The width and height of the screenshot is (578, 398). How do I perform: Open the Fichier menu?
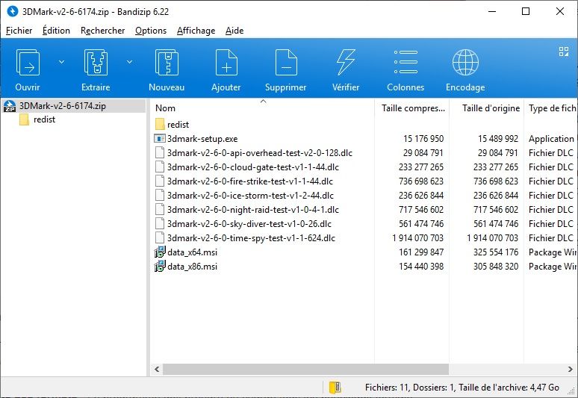[x=19, y=31]
